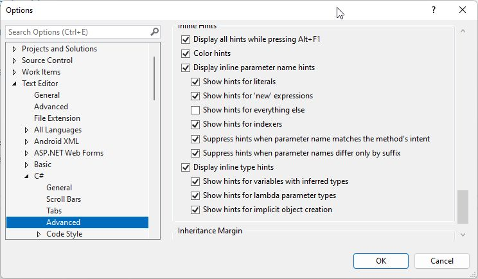This screenshot has width=478, height=279.
Task: Toggle Suppress hints when parameter name matches intent
Action: point(195,139)
